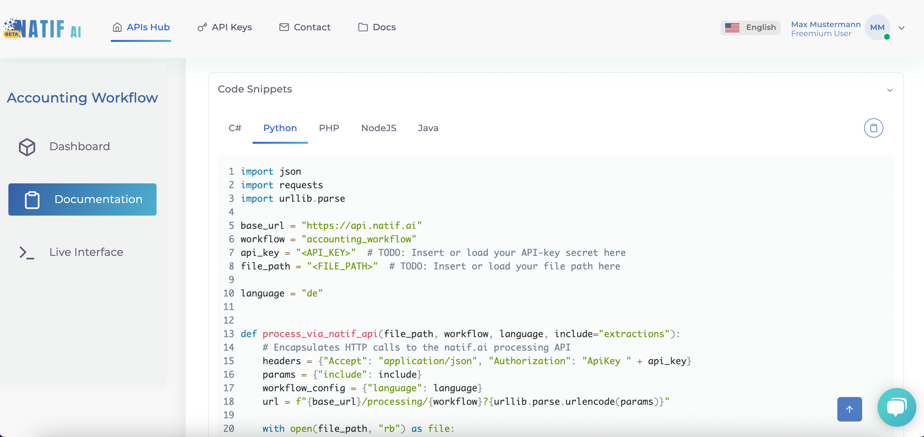
Task: Click the Live Interface terminal icon
Action: pos(27,253)
